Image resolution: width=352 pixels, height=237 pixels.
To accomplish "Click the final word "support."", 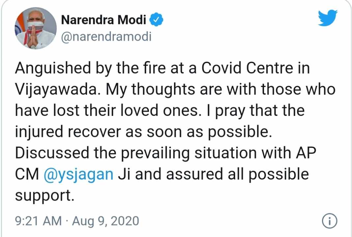I will pyautogui.click(x=44, y=196).
